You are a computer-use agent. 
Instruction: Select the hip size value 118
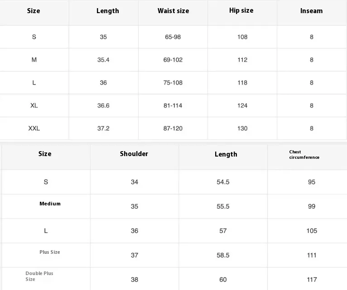click(242, 83)
